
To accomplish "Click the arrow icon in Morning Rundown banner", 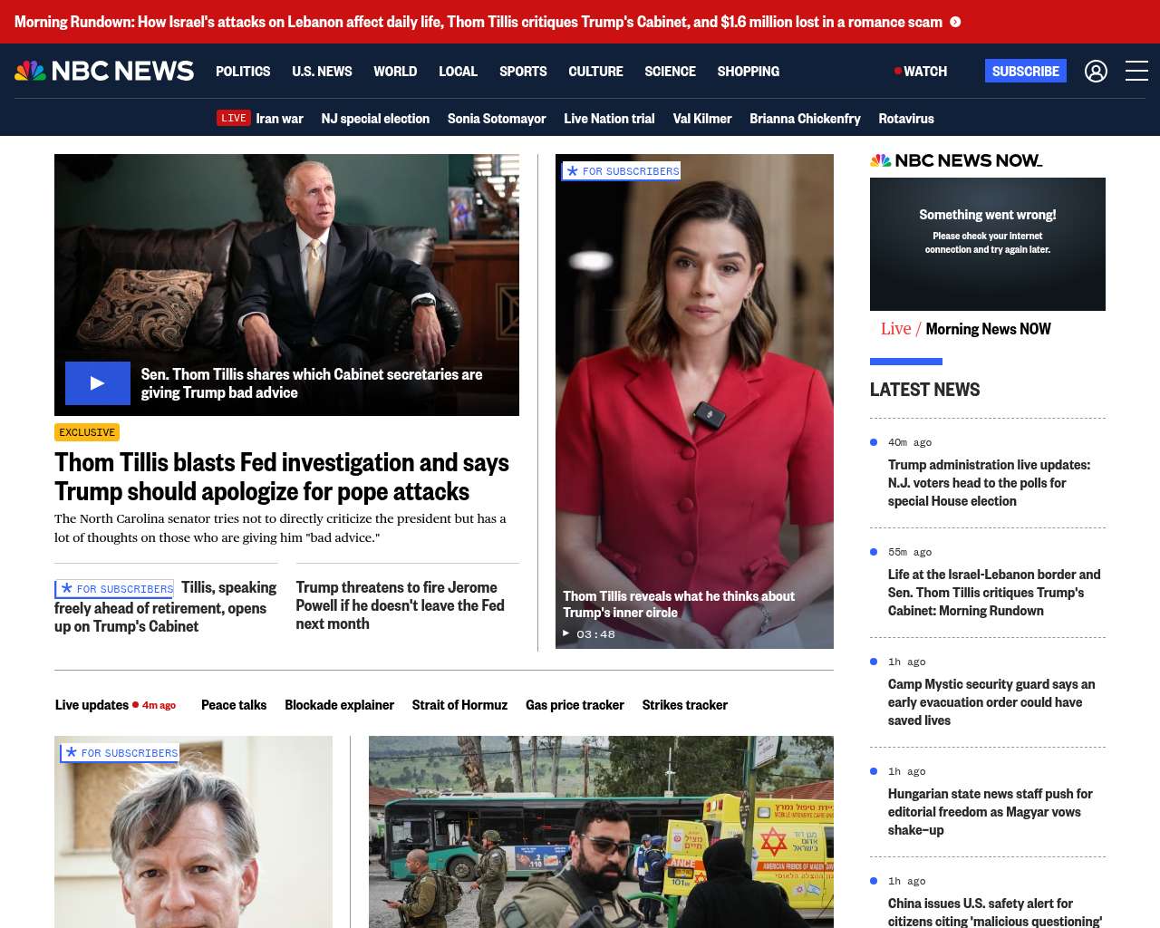I will [x=955, y=22].
